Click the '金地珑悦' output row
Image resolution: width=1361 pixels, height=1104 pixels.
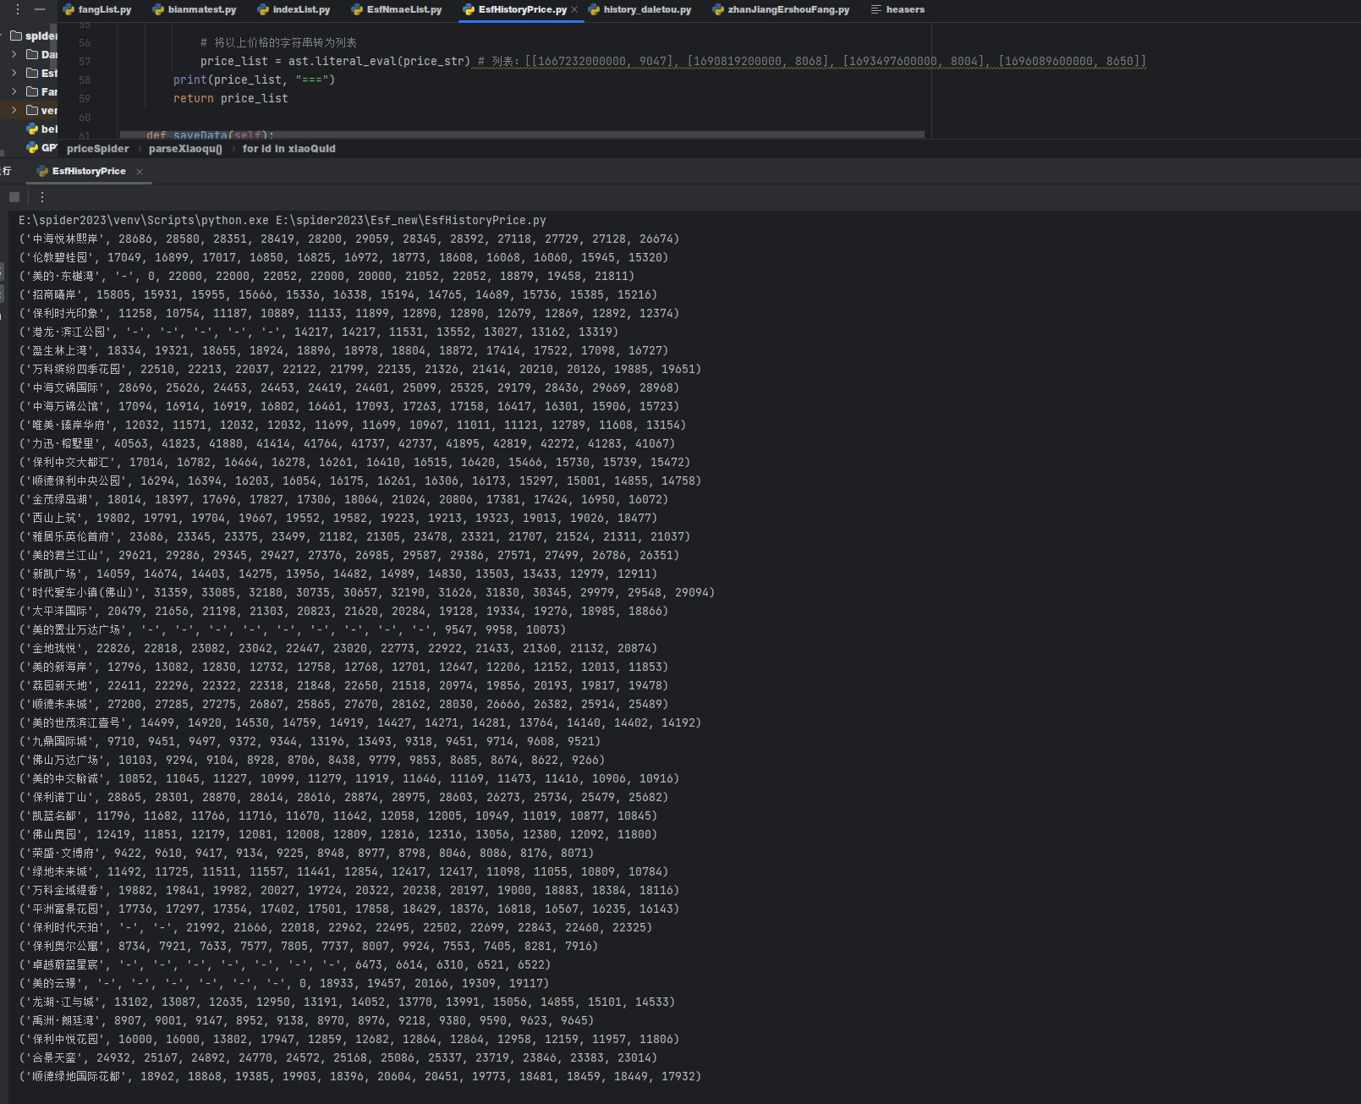338,649
